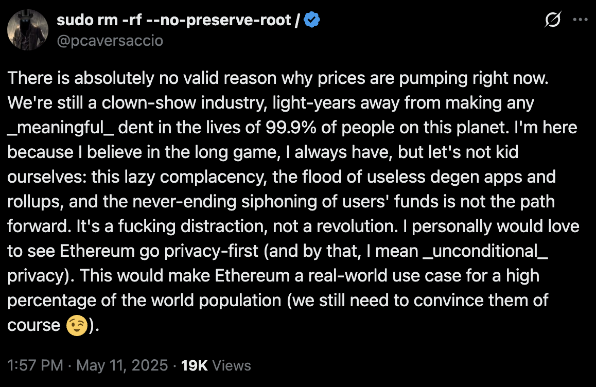Visit the @pcaversaccio handle link

click(110, 41)
